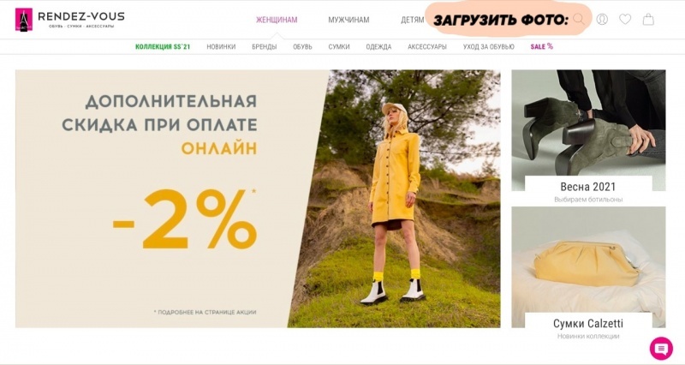Open the Коллекция SS'21 menu item
The height and width of the screenshot is (365, 685).
pyautogui.click(x=163, y=47)
